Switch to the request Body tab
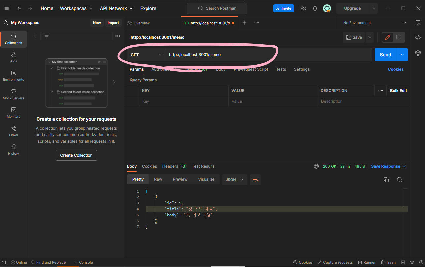Viewport: 425px width, 267px height. (221, 69)
